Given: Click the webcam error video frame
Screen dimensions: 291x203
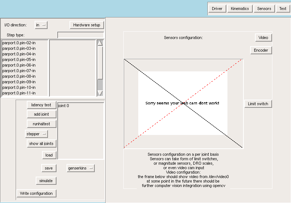Looking at the screenshot, I should click(183, 103).
